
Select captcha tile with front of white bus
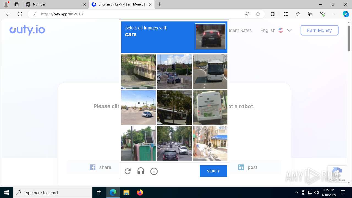210,72
